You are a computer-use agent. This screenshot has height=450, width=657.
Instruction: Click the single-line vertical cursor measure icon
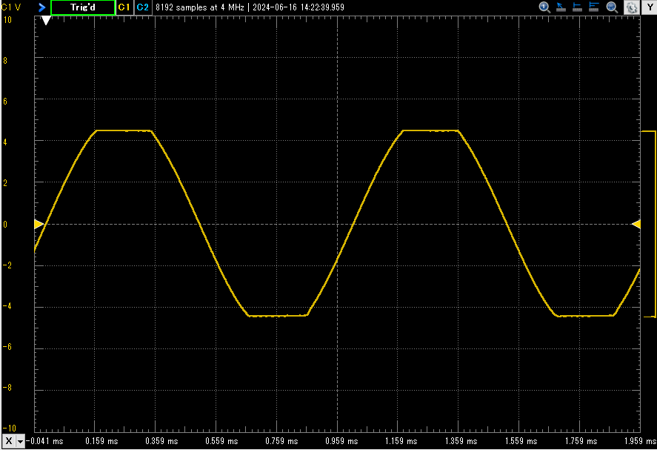(x=578, y=7)
